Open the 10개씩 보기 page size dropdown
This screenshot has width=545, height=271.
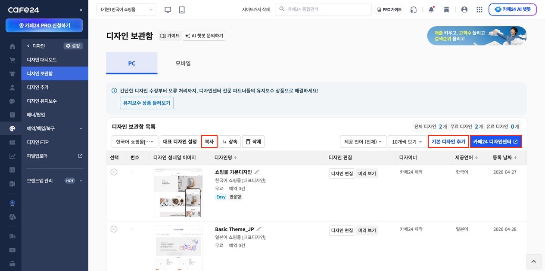[x=407, y=142]
